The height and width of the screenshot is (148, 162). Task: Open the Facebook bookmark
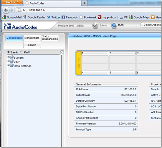coord(70,17)
